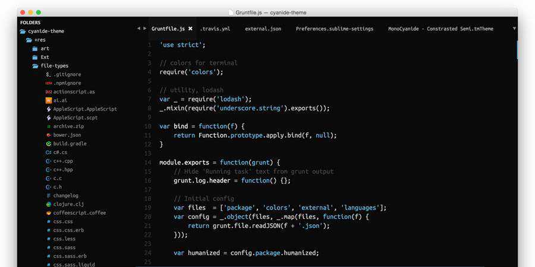Viewport: 535px width, 267px height.
Task: Switch to the Preferences.sublime-settings tab
Action: (x=334, y=28)
